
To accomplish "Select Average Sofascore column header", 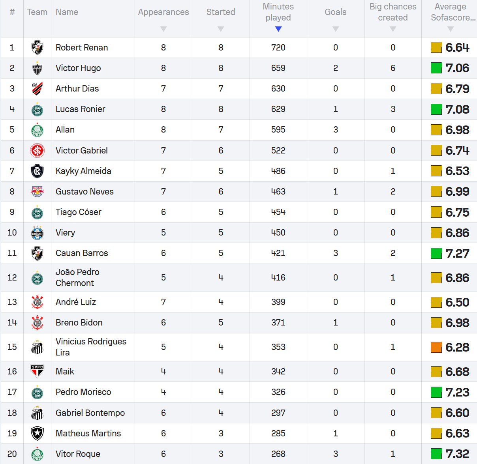I will pyautogui.click(x=450, y=12).
